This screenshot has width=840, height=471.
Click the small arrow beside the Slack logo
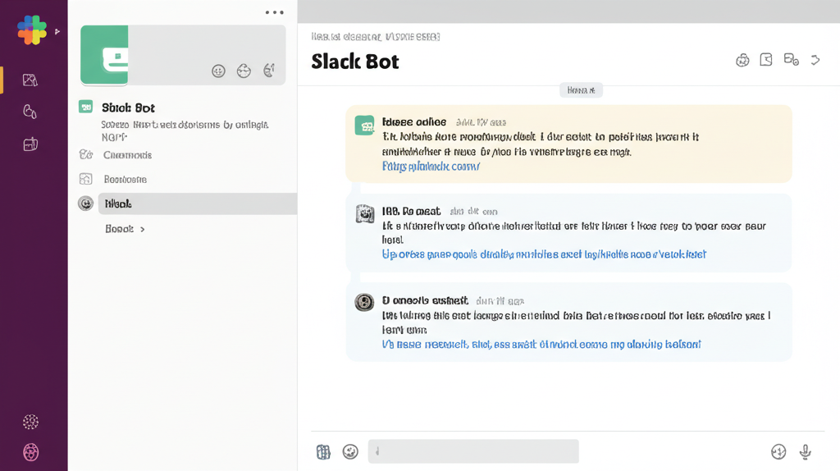pos(57,32)
